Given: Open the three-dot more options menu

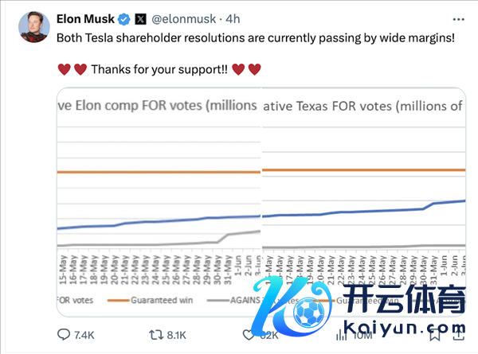Looking at the screenshot, I should tap(454, 18).
